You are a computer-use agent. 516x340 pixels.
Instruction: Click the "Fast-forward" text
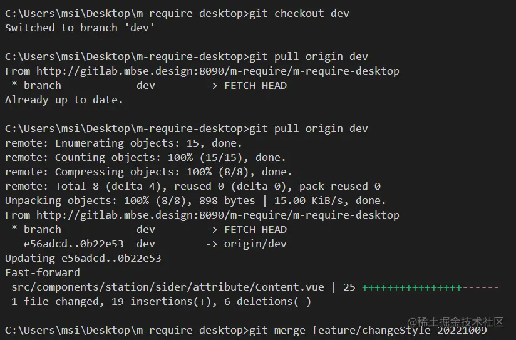(x=42, y=272)
